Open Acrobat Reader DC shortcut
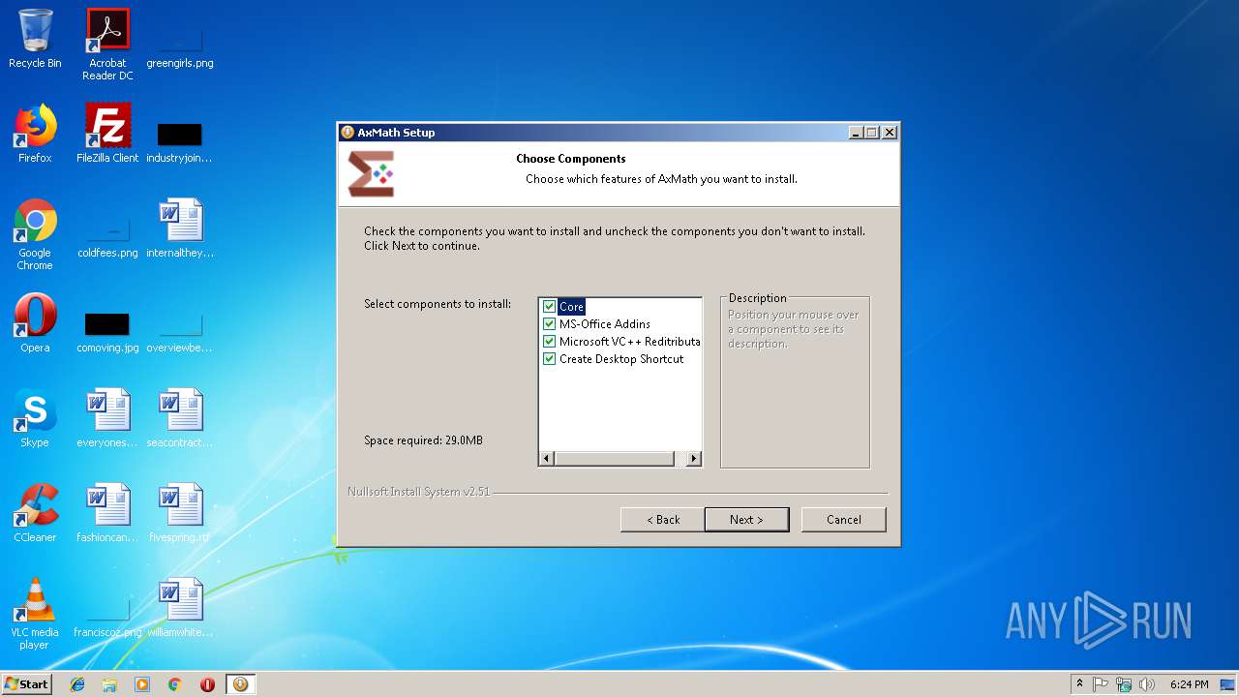 click(x=107, y=44)
